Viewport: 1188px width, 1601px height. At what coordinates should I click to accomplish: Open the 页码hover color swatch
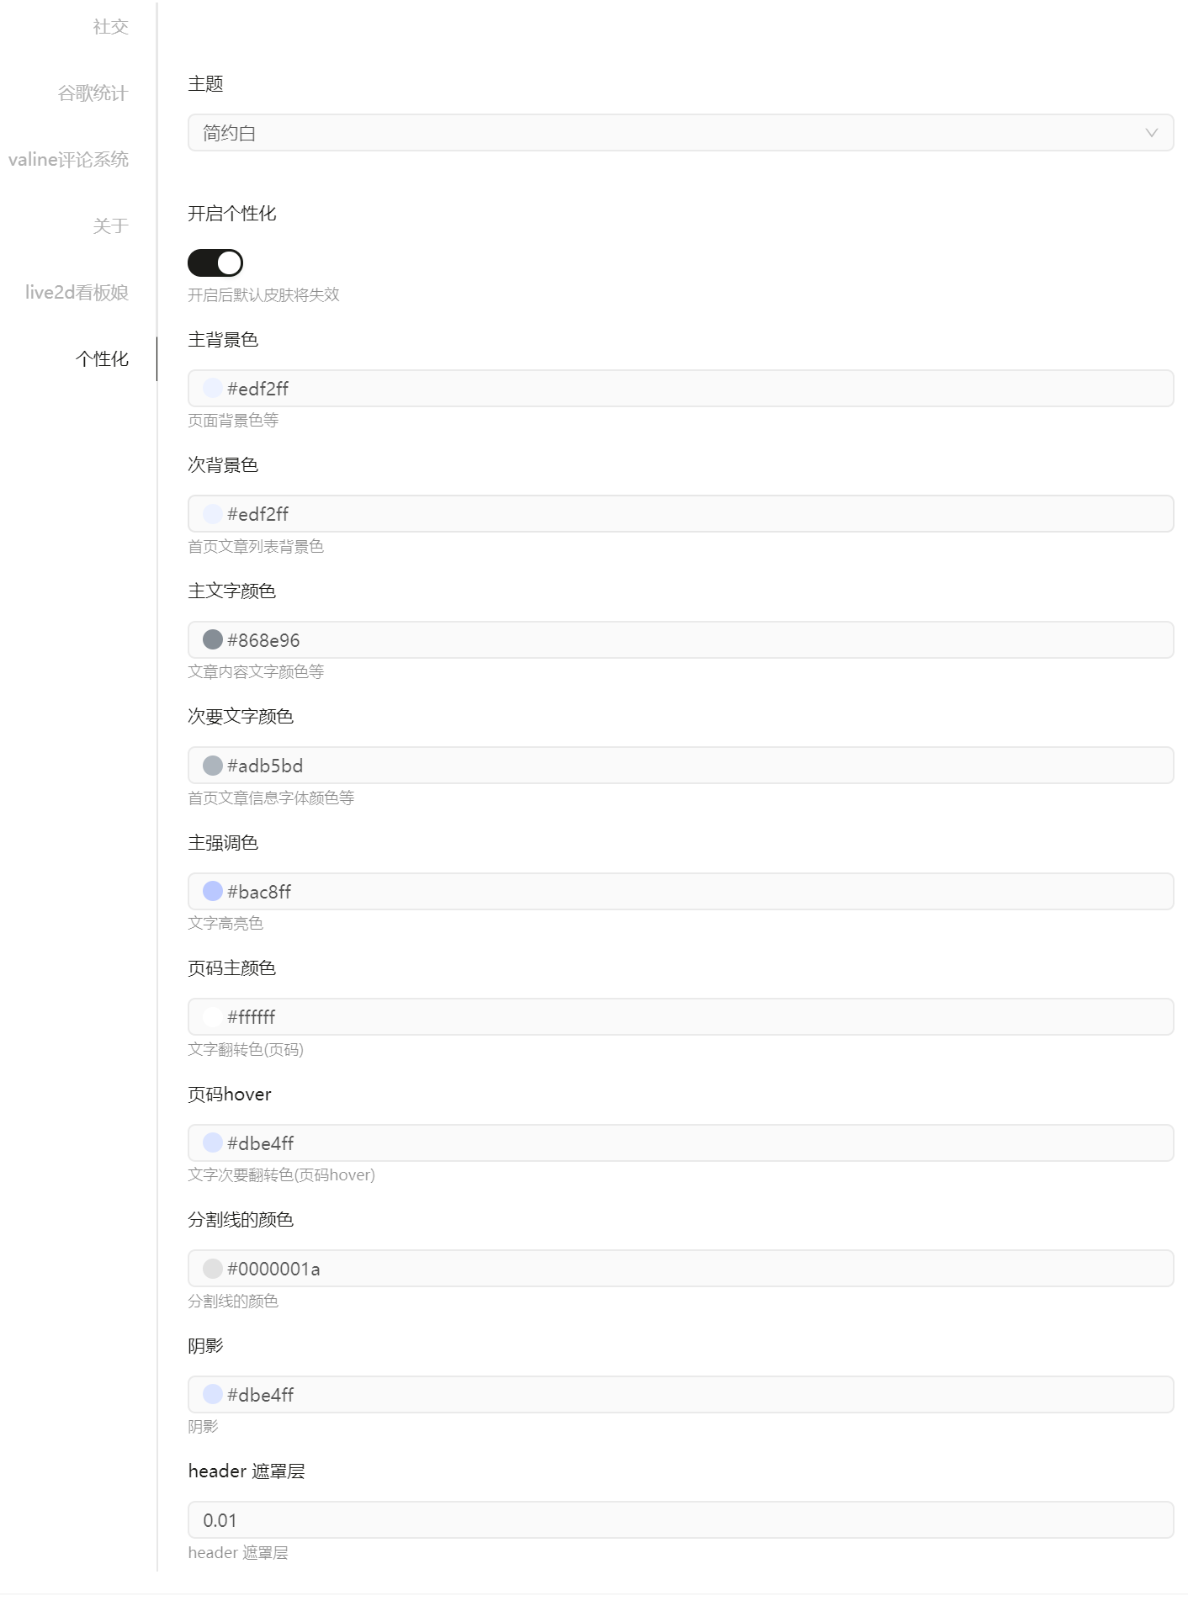click(213, 1142)
